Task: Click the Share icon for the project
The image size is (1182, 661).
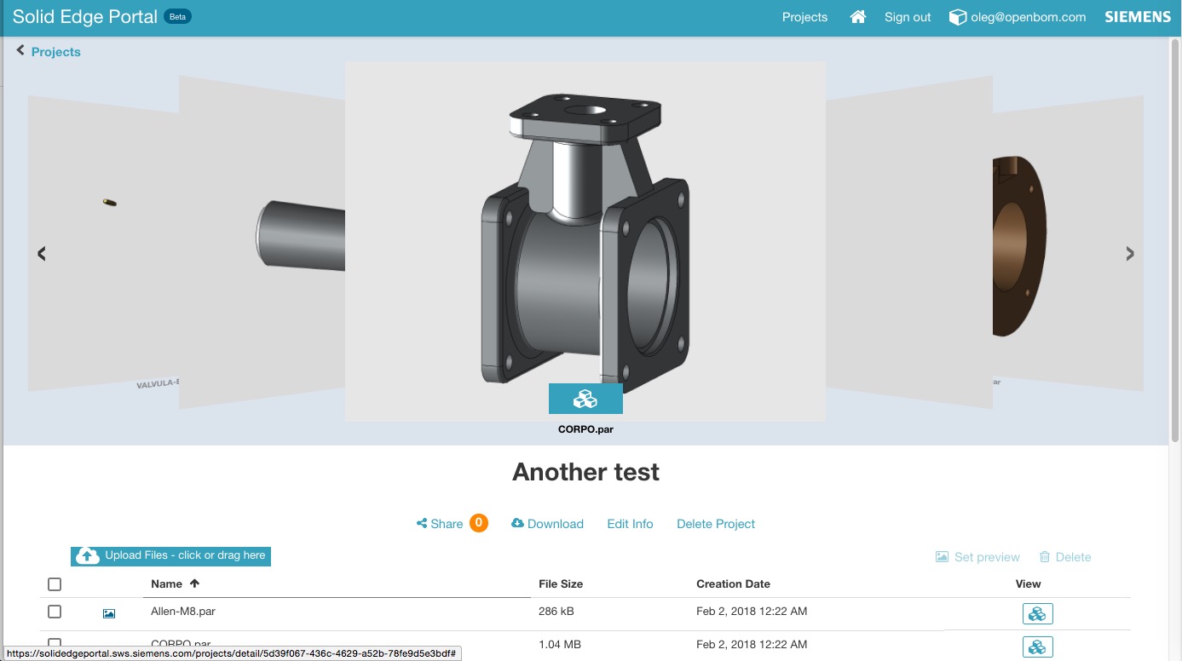Action: pos(421,523)
